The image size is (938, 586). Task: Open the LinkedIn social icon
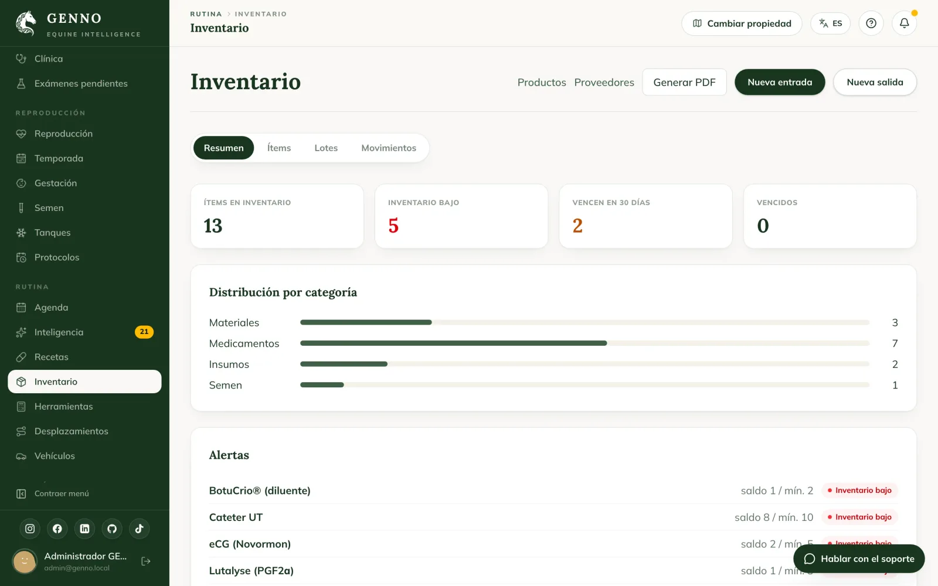pos(84,529)
